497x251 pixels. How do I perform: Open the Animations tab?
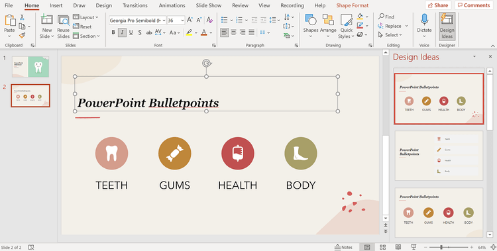pos(172,5)
